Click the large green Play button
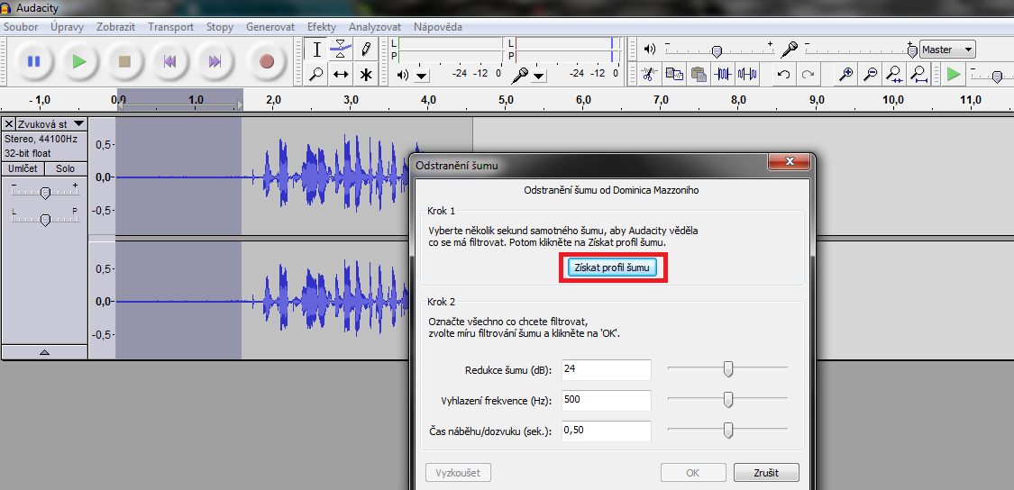1014x490 pixels. pyautogui.click(x=79, y=61)
